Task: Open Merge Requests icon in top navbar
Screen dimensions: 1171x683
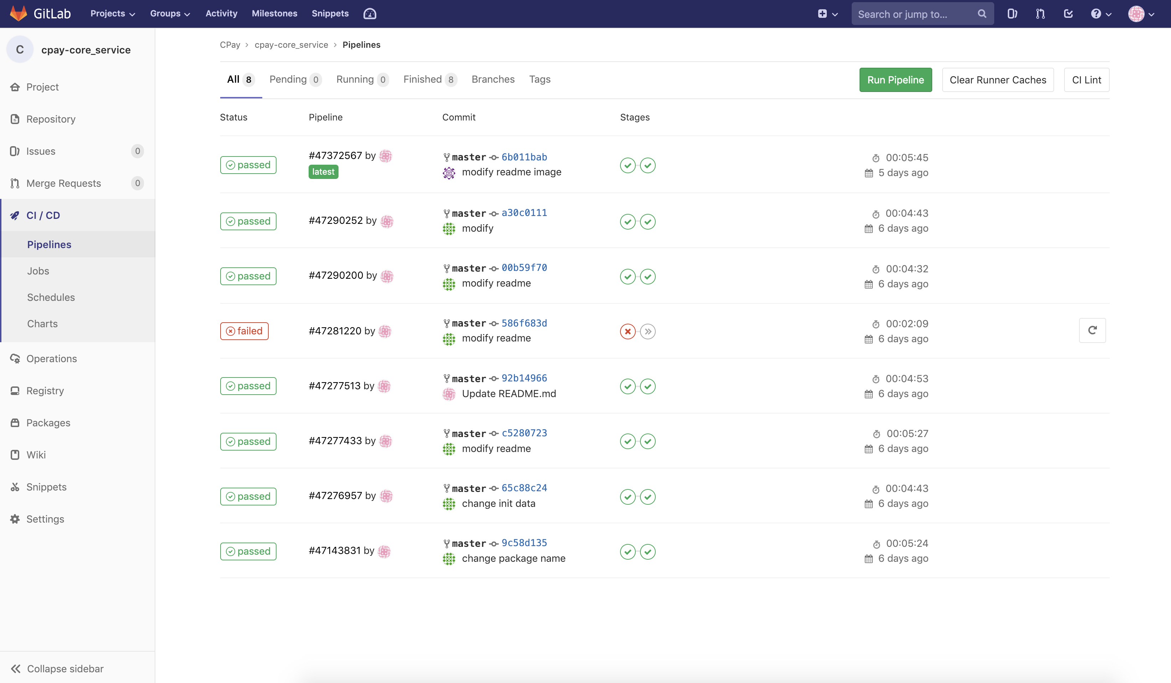Action: (x=1040, y=14)
